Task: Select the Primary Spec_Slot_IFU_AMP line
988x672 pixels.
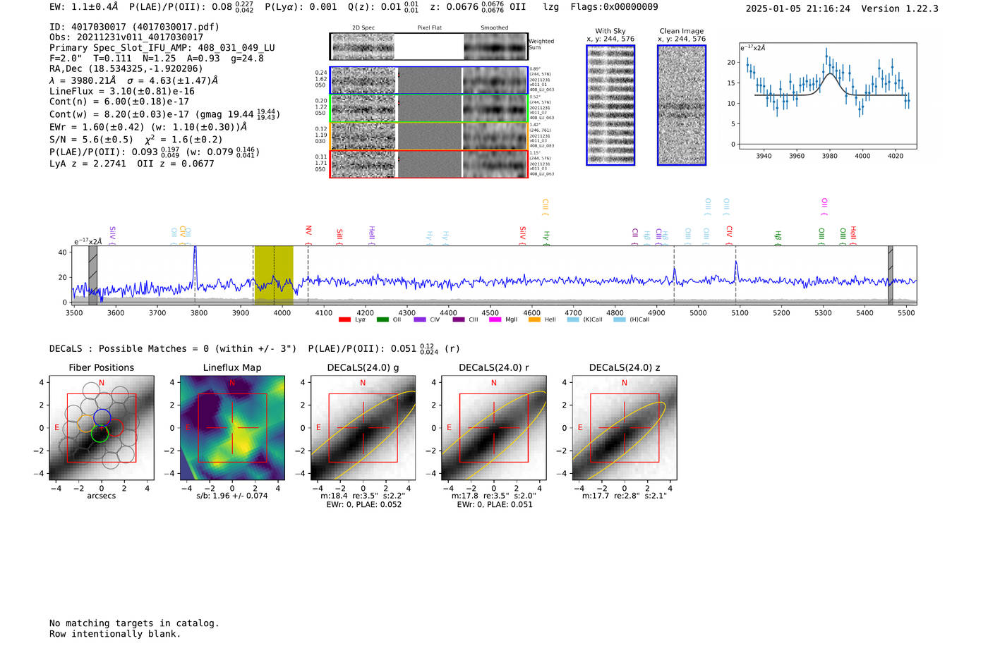Action: 162,48
